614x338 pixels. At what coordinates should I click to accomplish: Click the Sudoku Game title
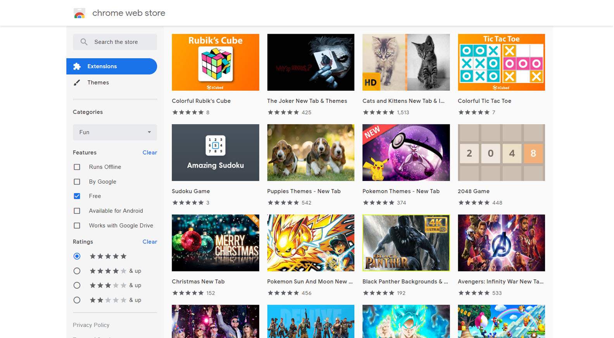click(x=191, y=191)
